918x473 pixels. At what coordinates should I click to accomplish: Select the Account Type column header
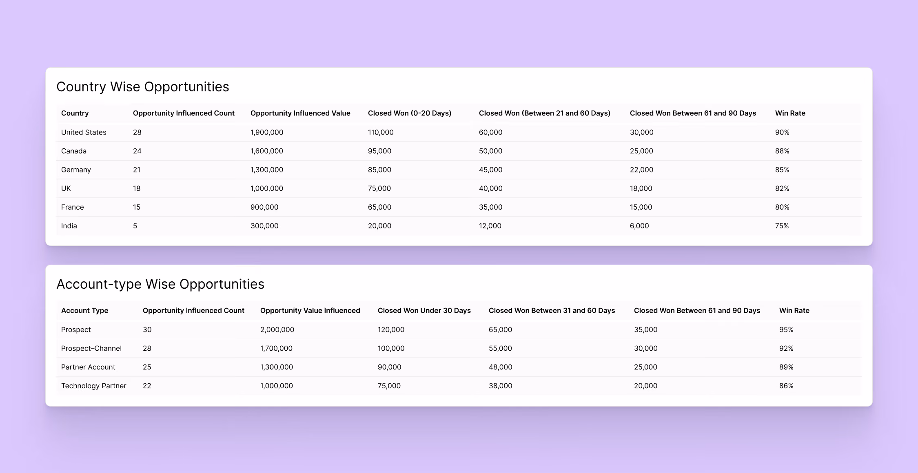point(85,311)
